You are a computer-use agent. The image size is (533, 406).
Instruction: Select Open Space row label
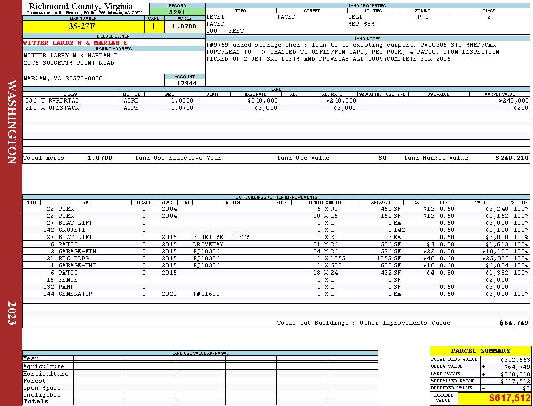(x=42, y=388)
